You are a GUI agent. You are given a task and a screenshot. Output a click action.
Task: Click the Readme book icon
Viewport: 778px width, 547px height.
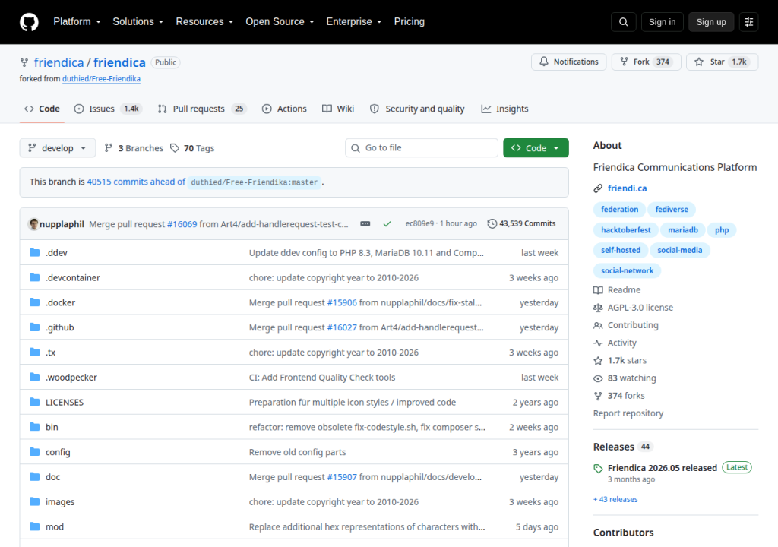(598, 290)
